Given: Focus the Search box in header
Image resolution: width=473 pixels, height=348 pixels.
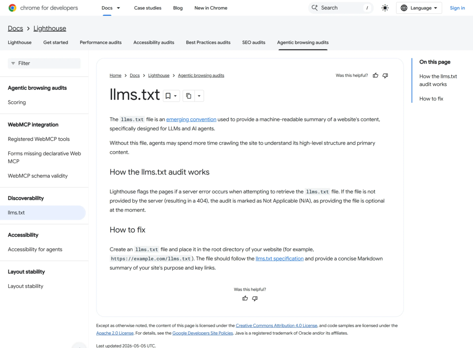Looking at the screenshot, I should tap(341, 8).
